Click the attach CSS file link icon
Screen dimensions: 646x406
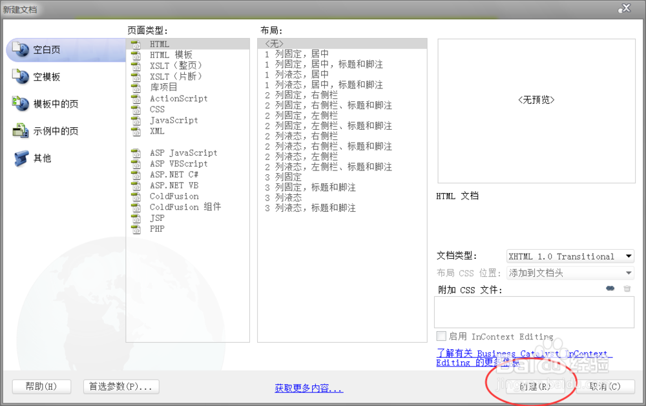coord(610,289)
